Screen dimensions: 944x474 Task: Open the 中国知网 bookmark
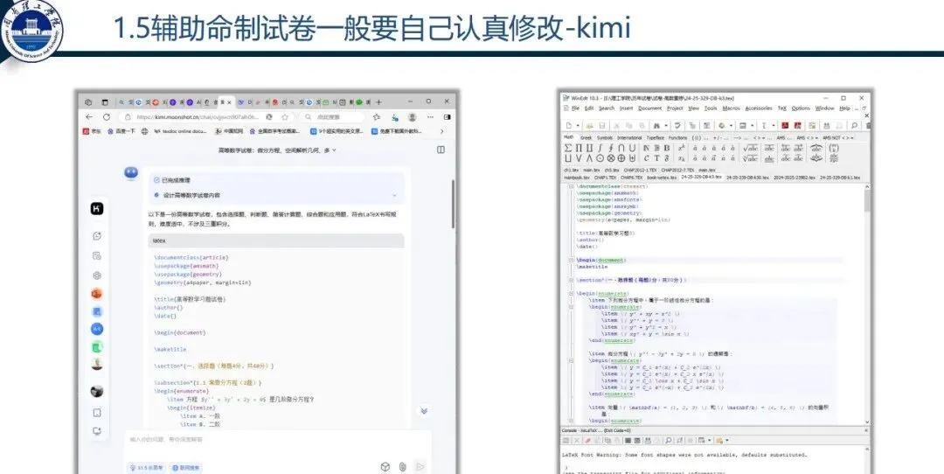tap(229, 130)
